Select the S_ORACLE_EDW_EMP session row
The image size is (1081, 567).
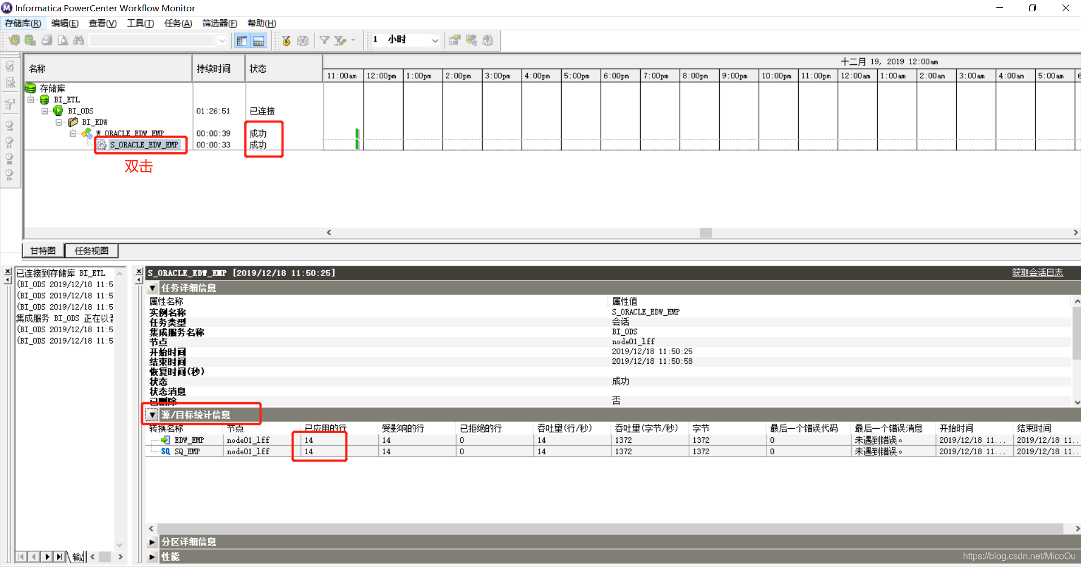tap(144, 145)
